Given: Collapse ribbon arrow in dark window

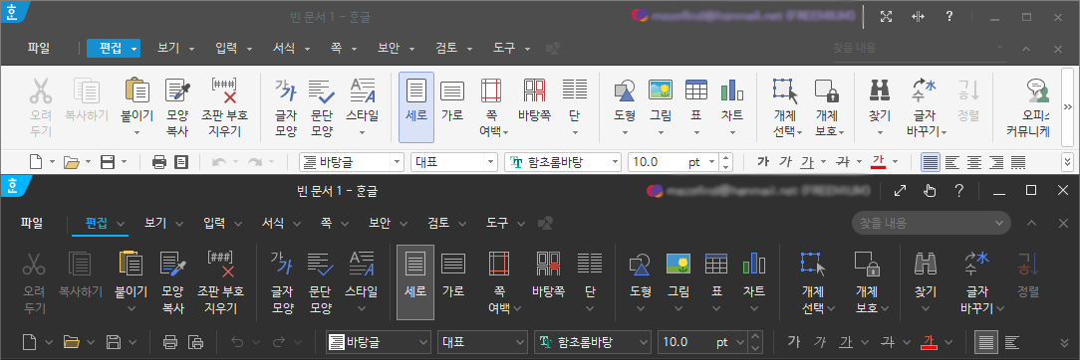Looking at the screenshot, I should pos(1031,223).
